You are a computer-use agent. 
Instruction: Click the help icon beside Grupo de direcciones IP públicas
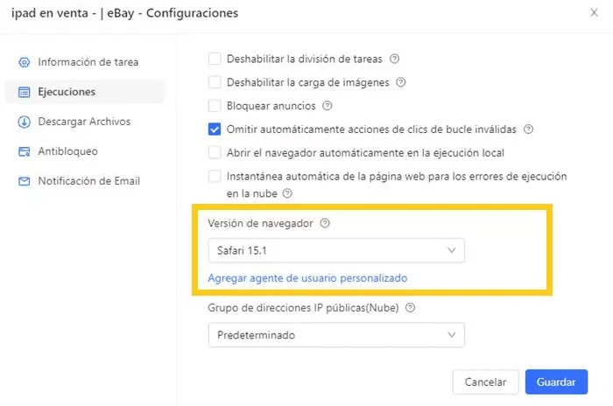pyautogui.click(x=410, y=307)
